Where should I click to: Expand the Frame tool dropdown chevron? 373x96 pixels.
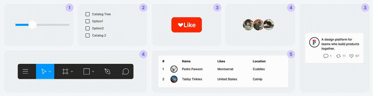click(72, 72)
